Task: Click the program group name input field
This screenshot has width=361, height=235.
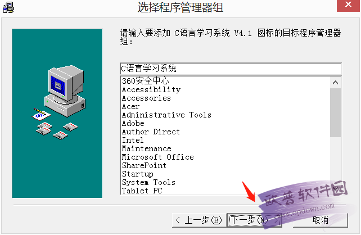Action: [x=231, y=69]
